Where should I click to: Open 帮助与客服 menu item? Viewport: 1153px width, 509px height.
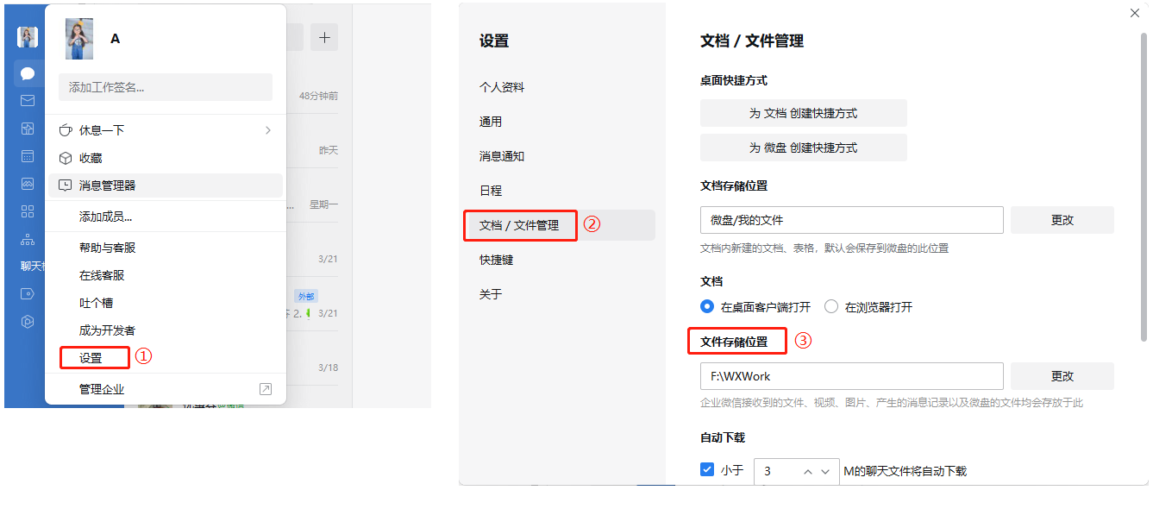[x=165, y=248]
